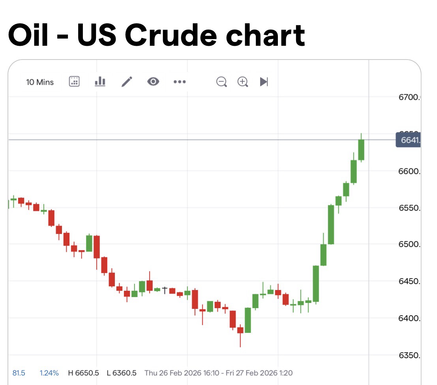This screenshot has height=385, width=437.
Task: Click the 6500 price axis label
Action: [x=409, y=245]
